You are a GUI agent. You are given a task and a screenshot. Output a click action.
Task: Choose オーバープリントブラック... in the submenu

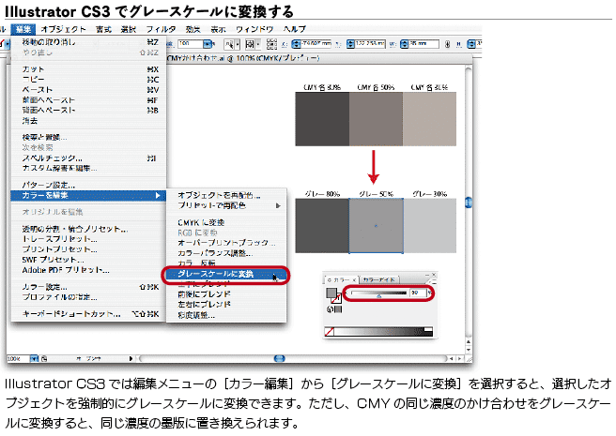point(226,243)
